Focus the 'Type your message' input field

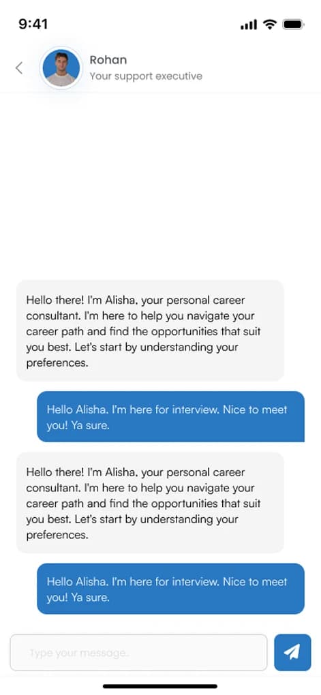pyautogui.click(x=139, y=653)
